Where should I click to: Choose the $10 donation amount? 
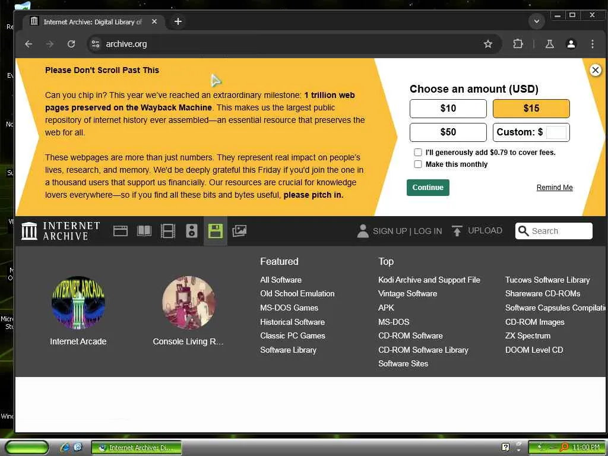coord(448,109)
